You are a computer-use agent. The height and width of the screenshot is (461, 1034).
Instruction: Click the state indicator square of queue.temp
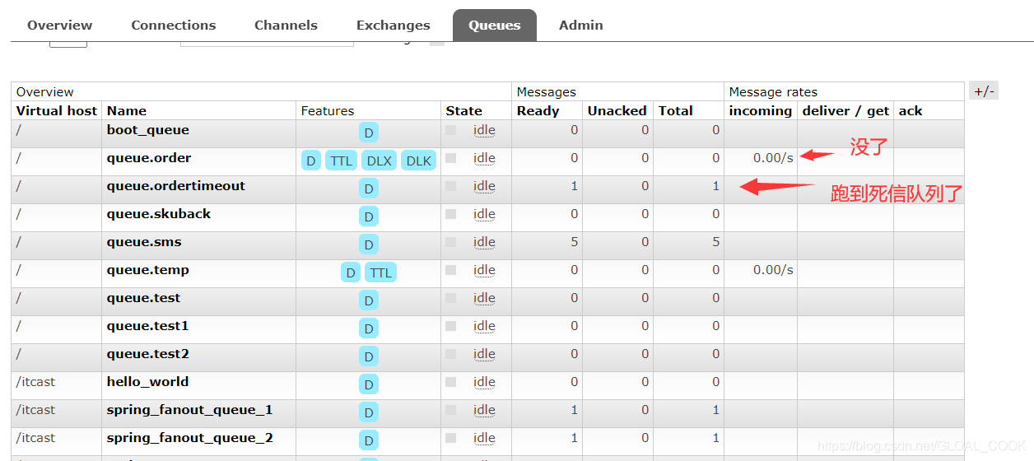(x=450, y=270)
